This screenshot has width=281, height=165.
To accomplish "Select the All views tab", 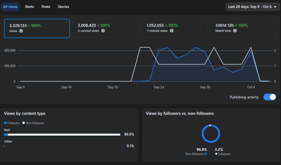I will 10,7.
